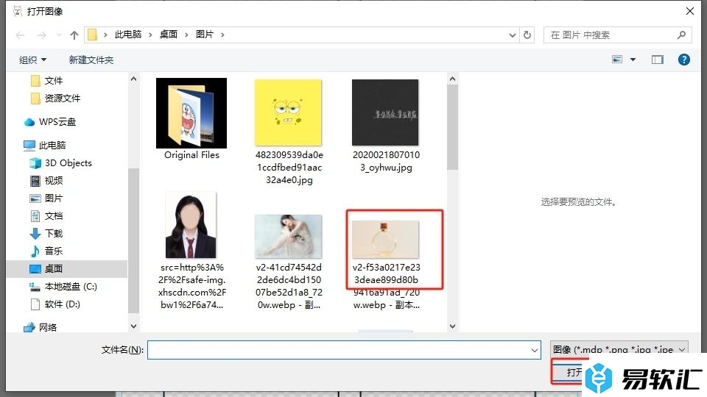Navigation pane scroll down arrow
The width and height of the screenshot is (707, 397).
click(133, 326)
